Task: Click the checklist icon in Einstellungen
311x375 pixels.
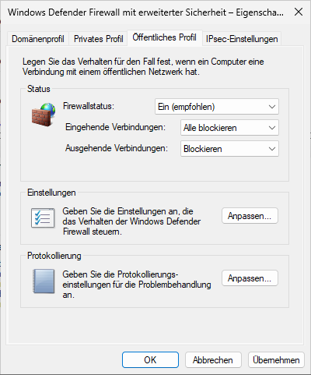Action: [x=43, y=218]
